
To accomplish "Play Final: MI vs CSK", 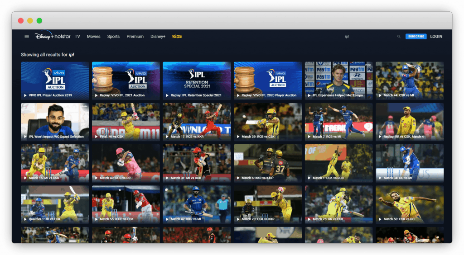I will (x=126, y=122).
